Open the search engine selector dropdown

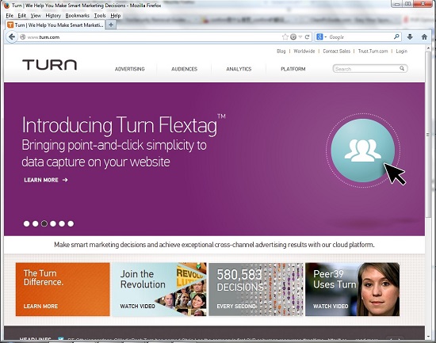pyautogui.click(x=321, y=36)
